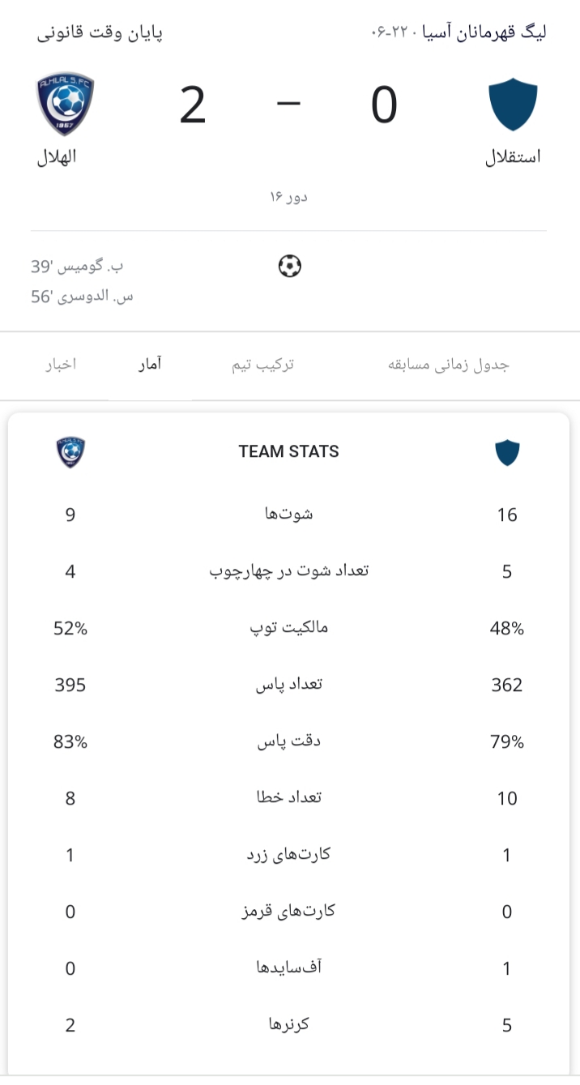Tap the Esteghlal blue shield logo in header
Screen dimensions: 580x1085
tap(513, 105)
